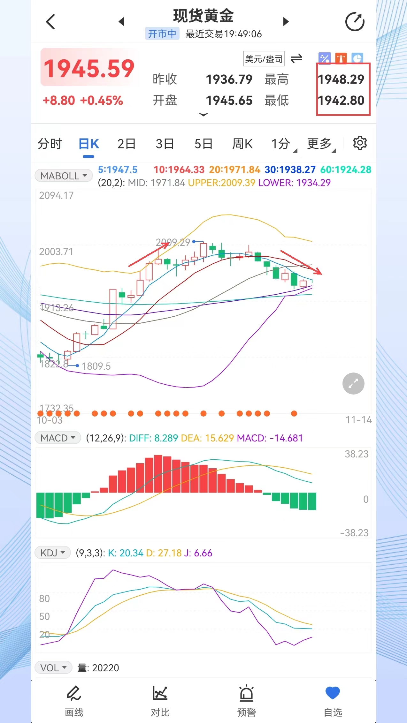The image size is (407, 723).
Task: Tap MA 60:1924.28 value
Action: tap(346, 169)
